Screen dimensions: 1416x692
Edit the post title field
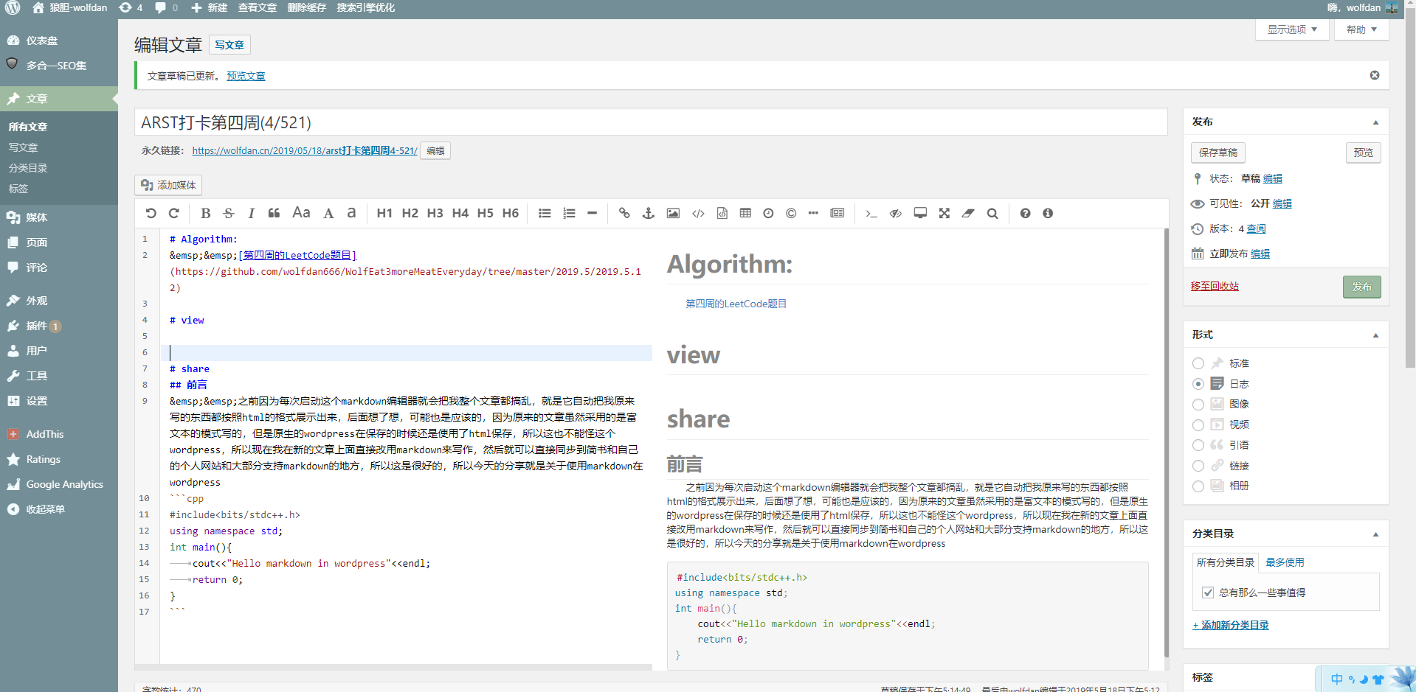651,122
